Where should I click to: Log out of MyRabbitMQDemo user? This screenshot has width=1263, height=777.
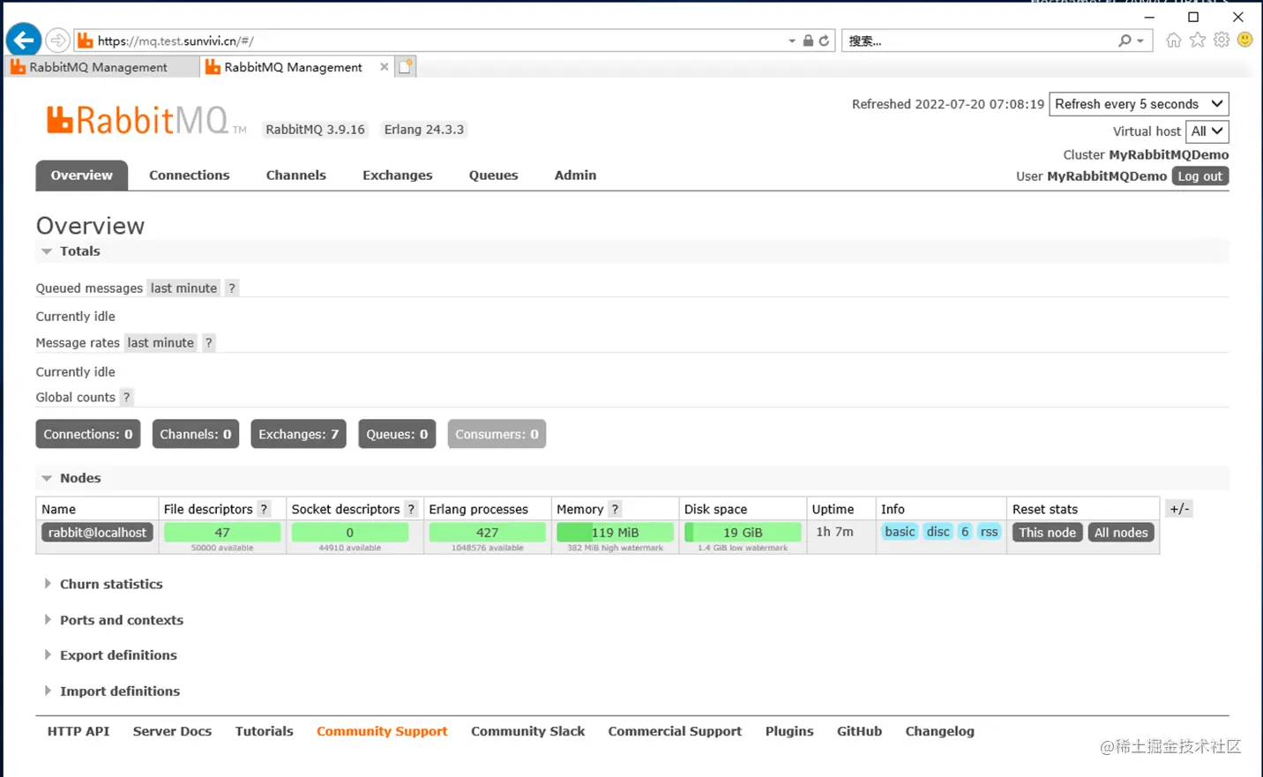point(1200,176)
